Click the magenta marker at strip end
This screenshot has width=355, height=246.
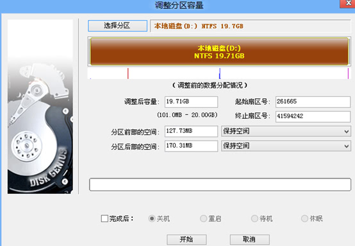point(348,73)
